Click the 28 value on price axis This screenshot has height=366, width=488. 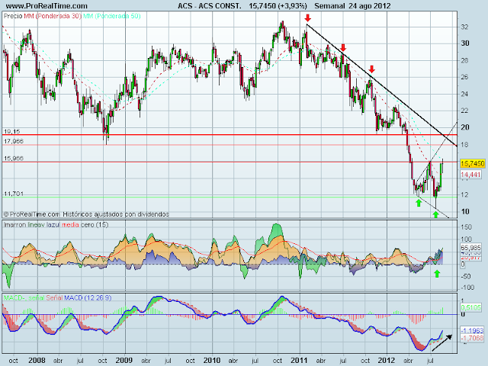click(464, 60)
